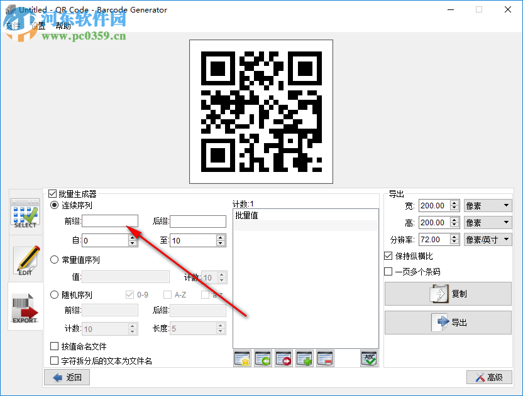This screenshot has height=396, width=523.
Task: Click the move-right red arrow icon
Action: tap(284, 358)
